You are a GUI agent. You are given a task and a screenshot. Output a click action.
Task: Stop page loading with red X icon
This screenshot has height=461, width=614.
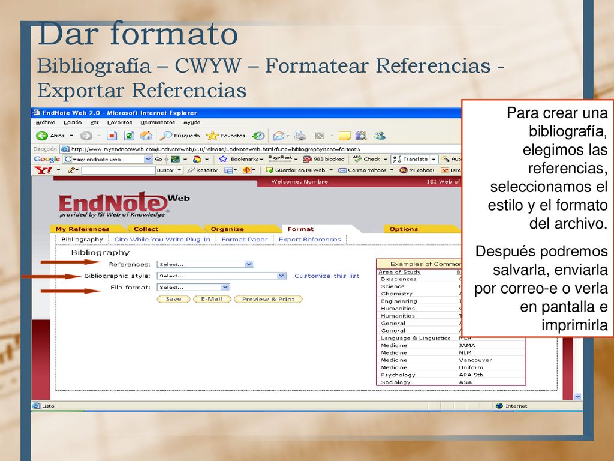(112, 136)
